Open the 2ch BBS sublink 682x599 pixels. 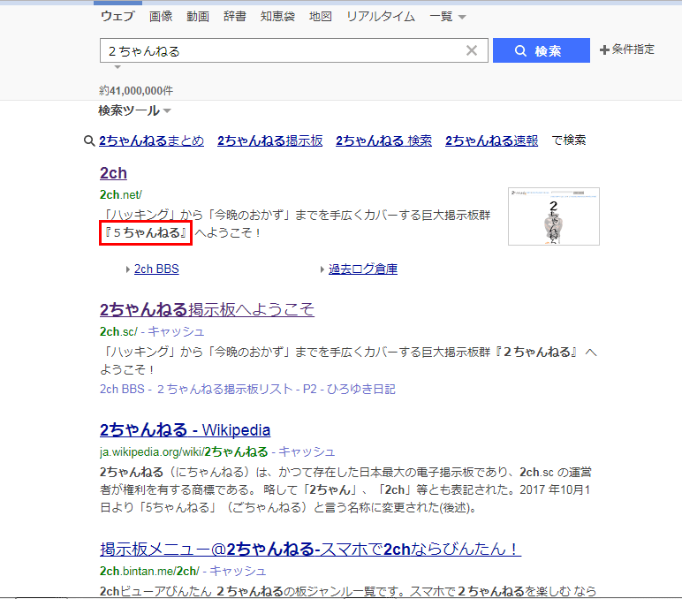pyautogui.click(x=156, y=269)
